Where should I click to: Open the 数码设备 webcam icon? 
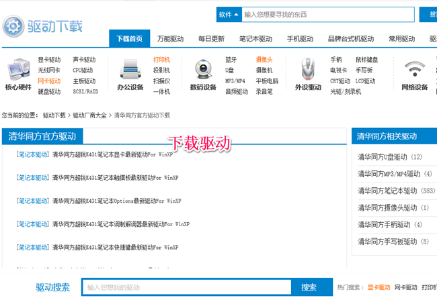point(203,69)
